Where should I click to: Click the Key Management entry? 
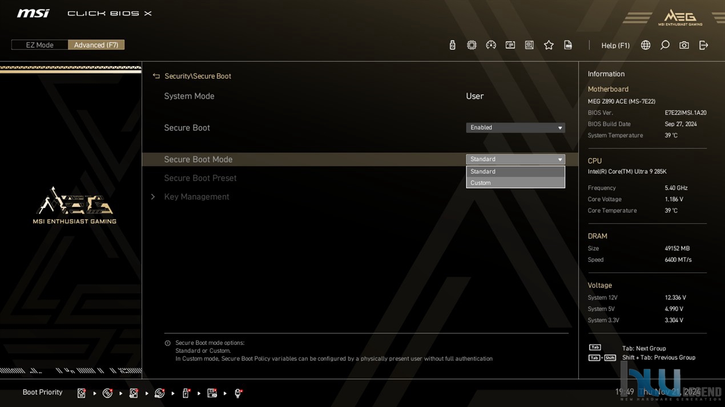coord(196,197)
